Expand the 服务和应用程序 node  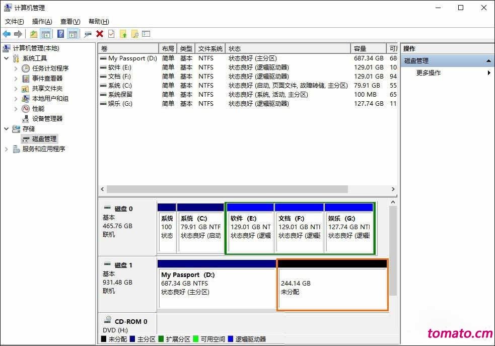coord(7,149)
